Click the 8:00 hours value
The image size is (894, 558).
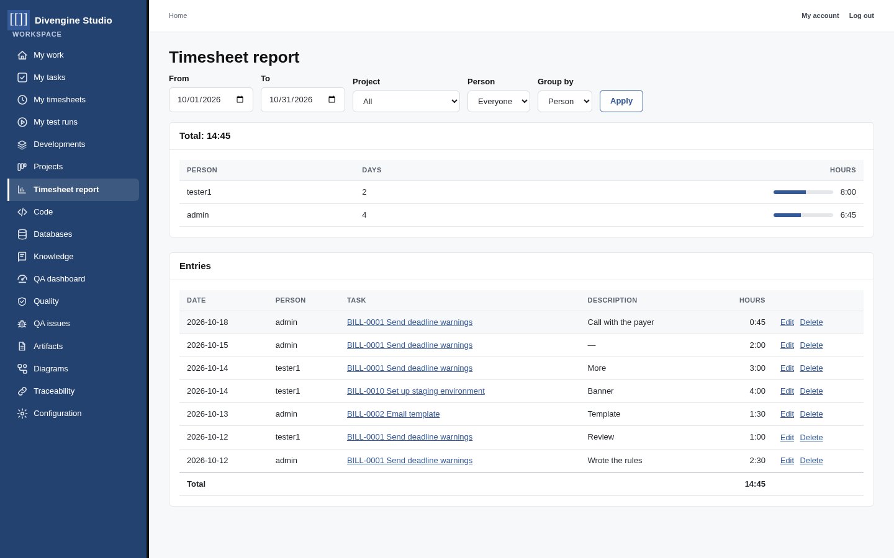point(848,192)
